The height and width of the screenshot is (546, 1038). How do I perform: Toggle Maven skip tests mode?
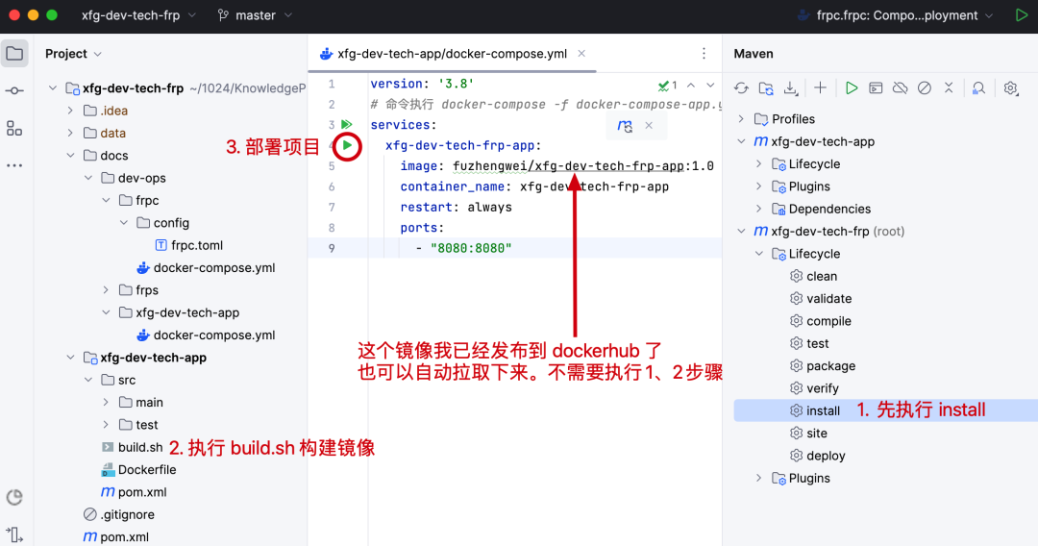click(925, 88)
